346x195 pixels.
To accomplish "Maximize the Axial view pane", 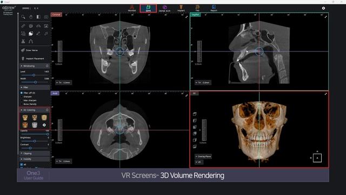I will pos(187,95).
